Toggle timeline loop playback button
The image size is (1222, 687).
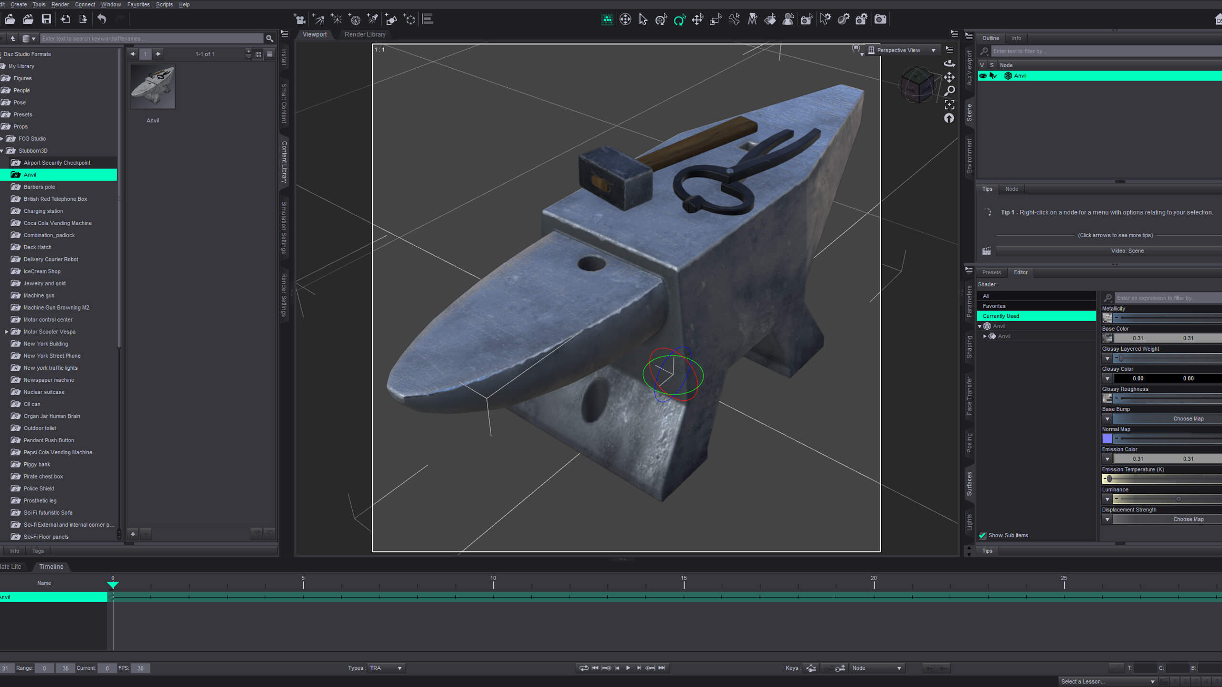tap(583, 668)
